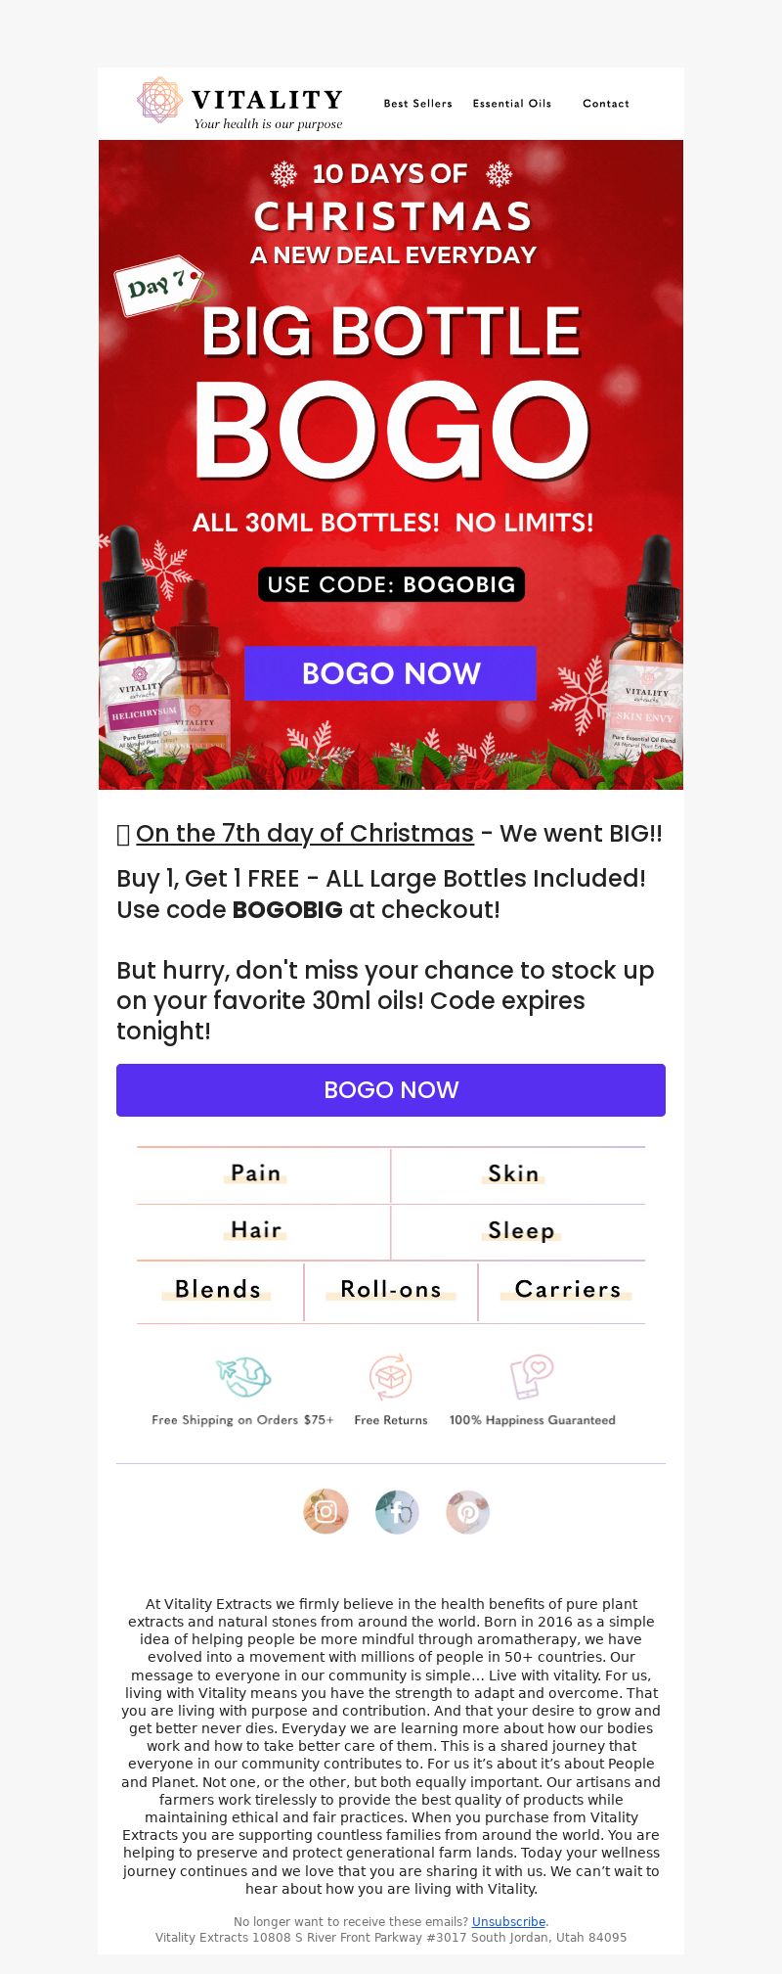Screen dimensions: 782x1974
Task: Click the wide purple BOGO NOW button
Action: [391, 1090]
